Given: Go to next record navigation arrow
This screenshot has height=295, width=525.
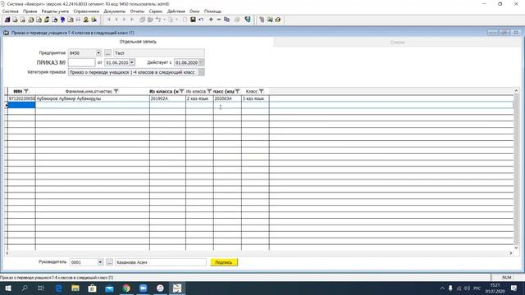Looking at the screenshot, I should tap(124, 20).
